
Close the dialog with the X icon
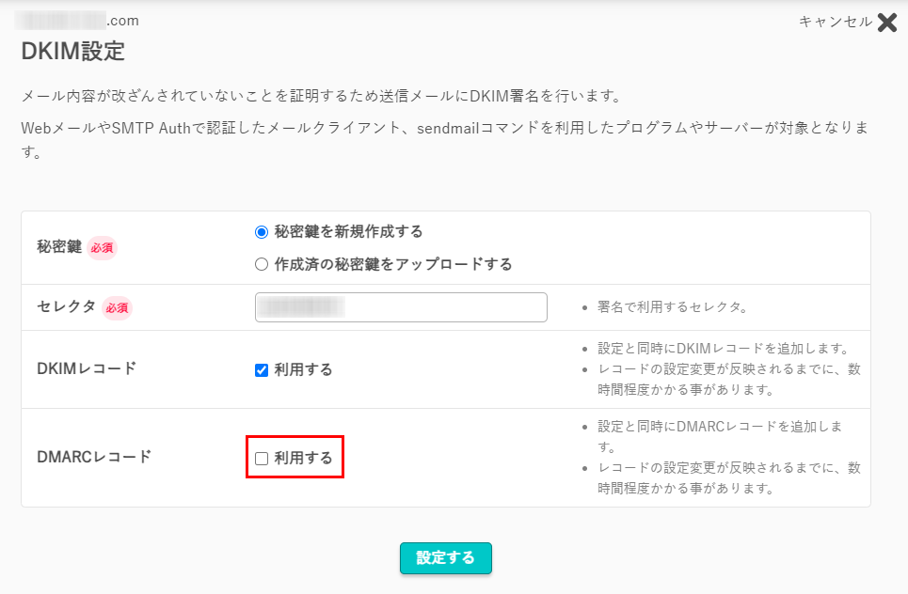886,23
